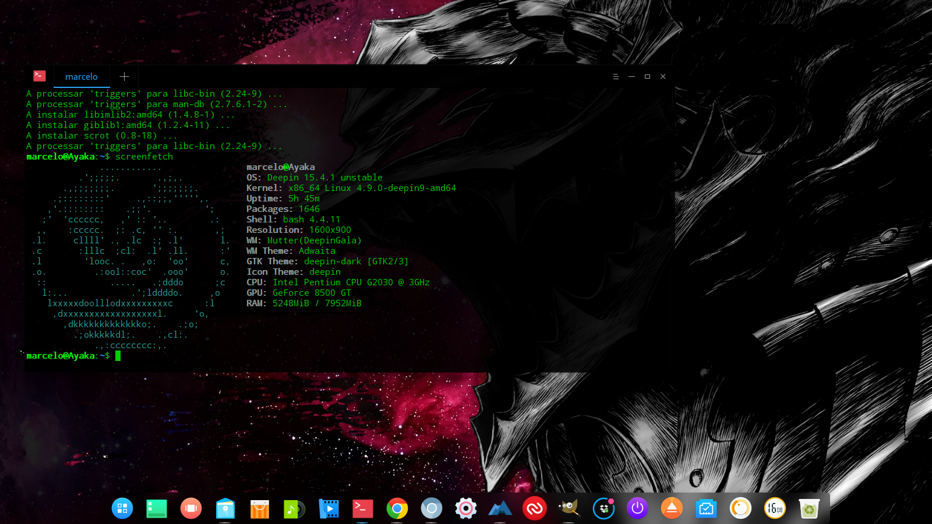Open the dock clock showing 16:08
This screenshot has width=932, height=524.
[775, 508]
